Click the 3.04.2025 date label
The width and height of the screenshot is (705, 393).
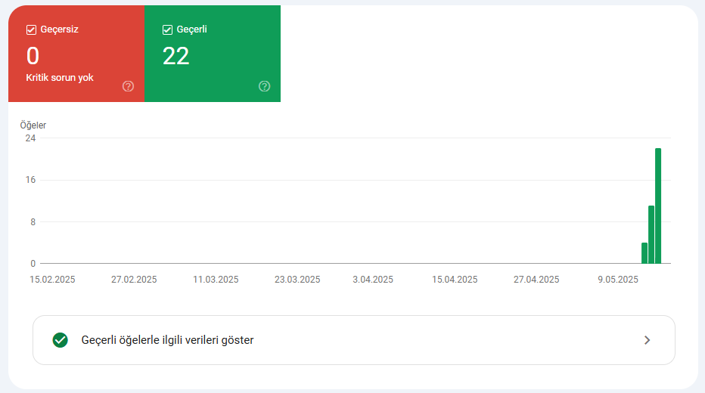point(373,280)
